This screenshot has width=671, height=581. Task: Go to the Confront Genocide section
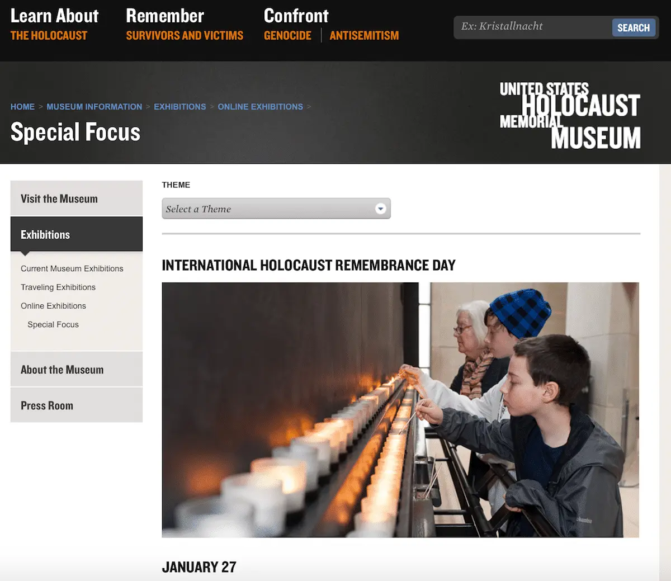287,35
